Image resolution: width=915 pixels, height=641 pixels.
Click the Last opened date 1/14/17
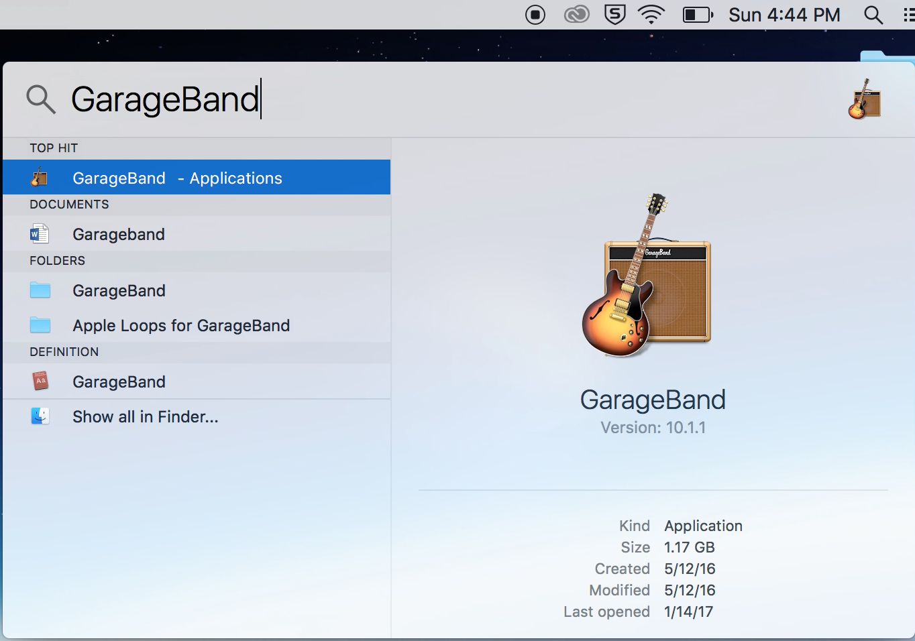tap(688, 611)
